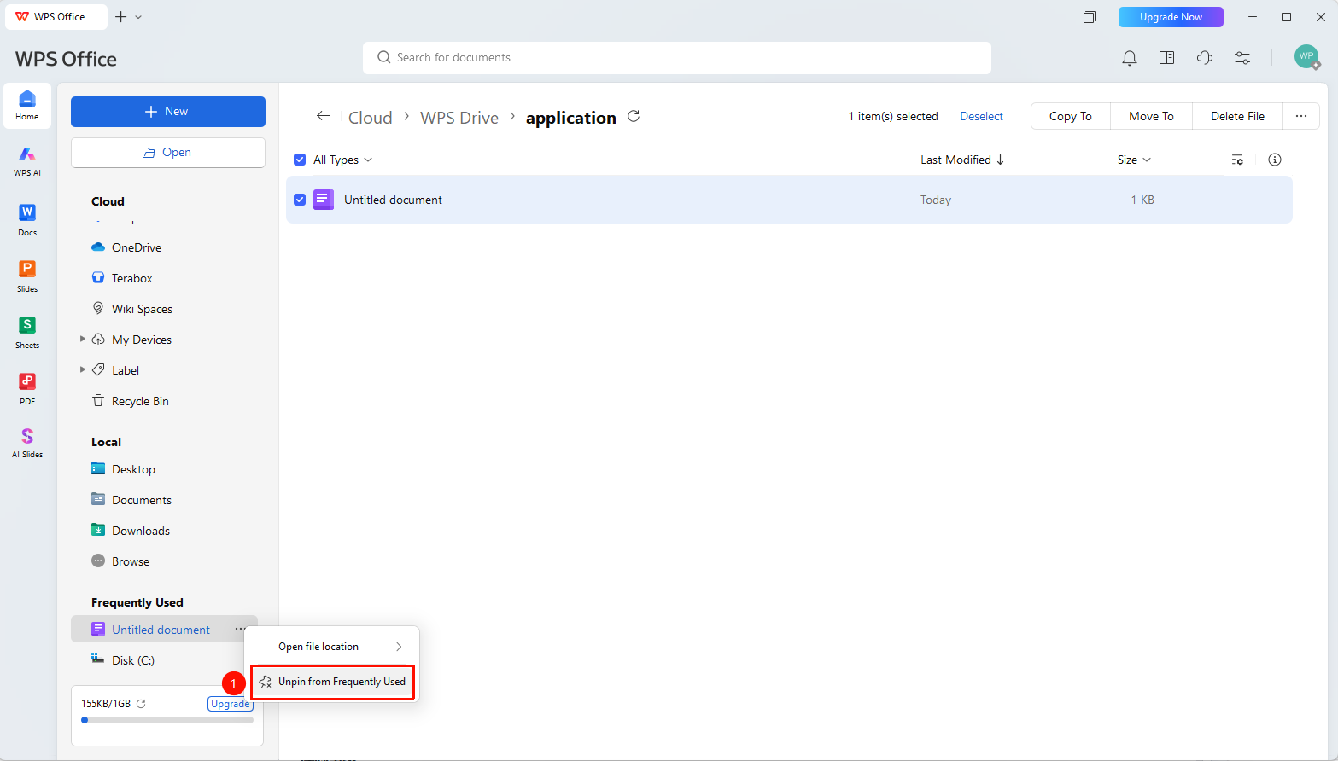The width and height of the screenshot is (1338, 761).
Task: Open the Slides app icon
Action: point(27,276)
